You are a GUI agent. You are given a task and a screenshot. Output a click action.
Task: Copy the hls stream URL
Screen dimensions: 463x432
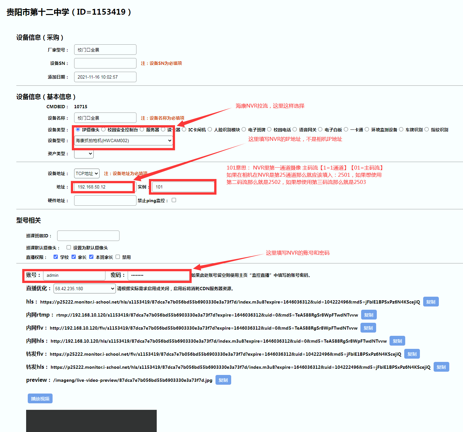coord(431,302)
